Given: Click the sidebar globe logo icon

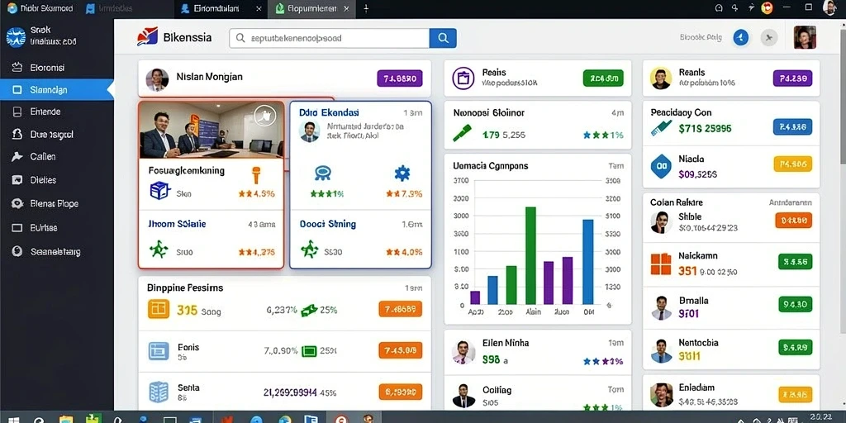Looking at the screenshot, I should pyautogui.click(x=16, y=36).
